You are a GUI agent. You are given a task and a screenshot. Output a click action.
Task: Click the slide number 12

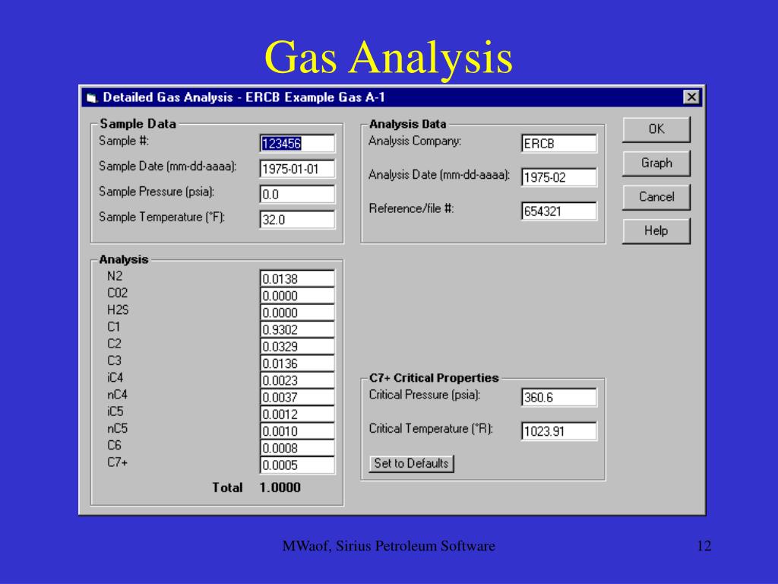click(x=704, y=546)
